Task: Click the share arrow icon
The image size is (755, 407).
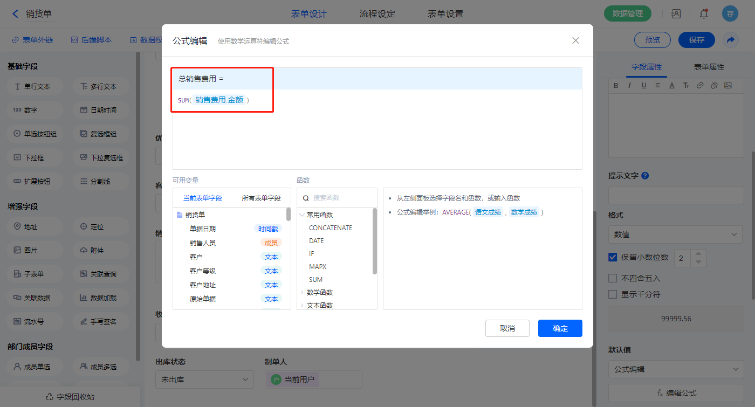Action: pyautogui.click(x=730, y=40)
